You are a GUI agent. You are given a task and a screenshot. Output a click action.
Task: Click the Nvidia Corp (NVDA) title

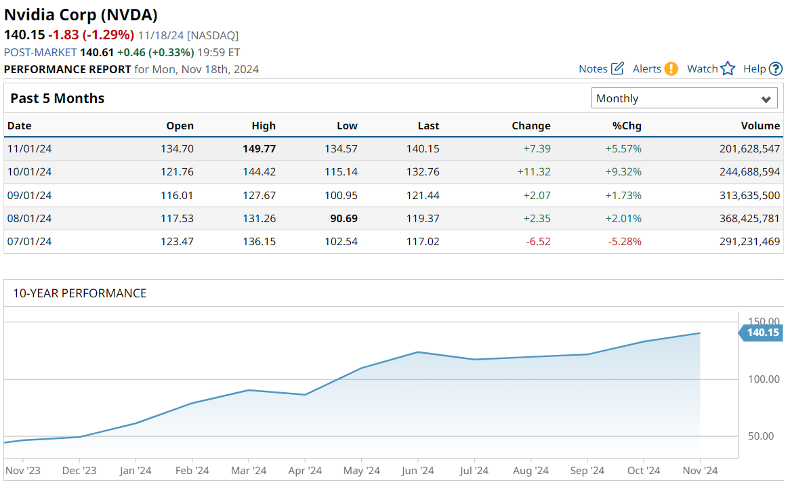(81, 15)
